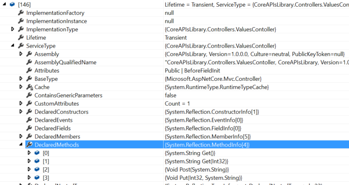349x185 pixels.
Task: Select the DeclaredFields property name
Action: 52,128
